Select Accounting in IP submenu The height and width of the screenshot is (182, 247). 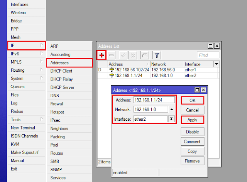[x=69, y=54]
